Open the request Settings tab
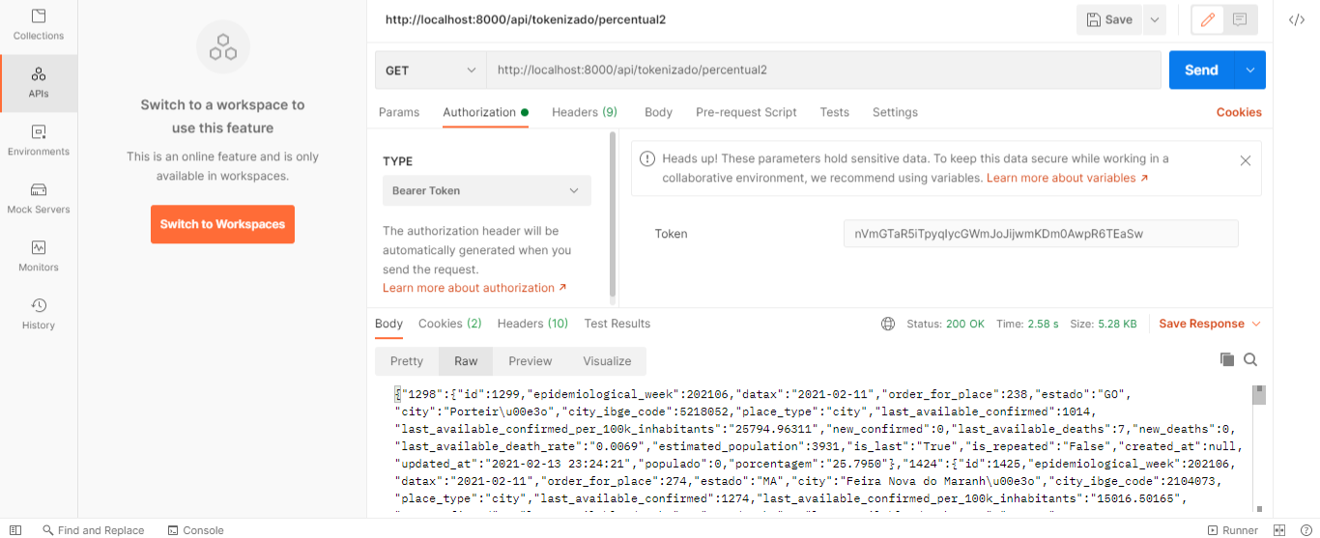The width and height of the screenshot is (1320, 538). click(x=895, y=112)
